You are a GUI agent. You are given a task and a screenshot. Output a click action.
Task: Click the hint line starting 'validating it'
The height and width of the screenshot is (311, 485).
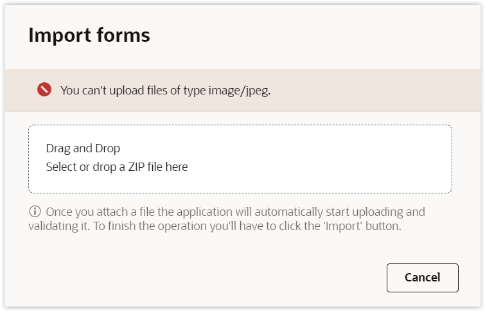pyautogui.click(x=215, y=226)
